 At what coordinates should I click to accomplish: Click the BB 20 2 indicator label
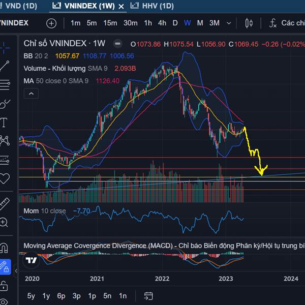(36, 56)
